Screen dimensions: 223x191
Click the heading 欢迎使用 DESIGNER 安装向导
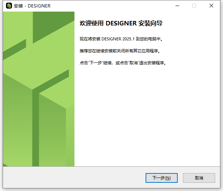[x=121, y=23]
